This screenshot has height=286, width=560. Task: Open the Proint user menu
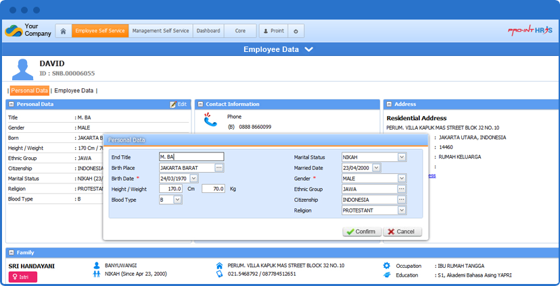[x=273, y=31]
